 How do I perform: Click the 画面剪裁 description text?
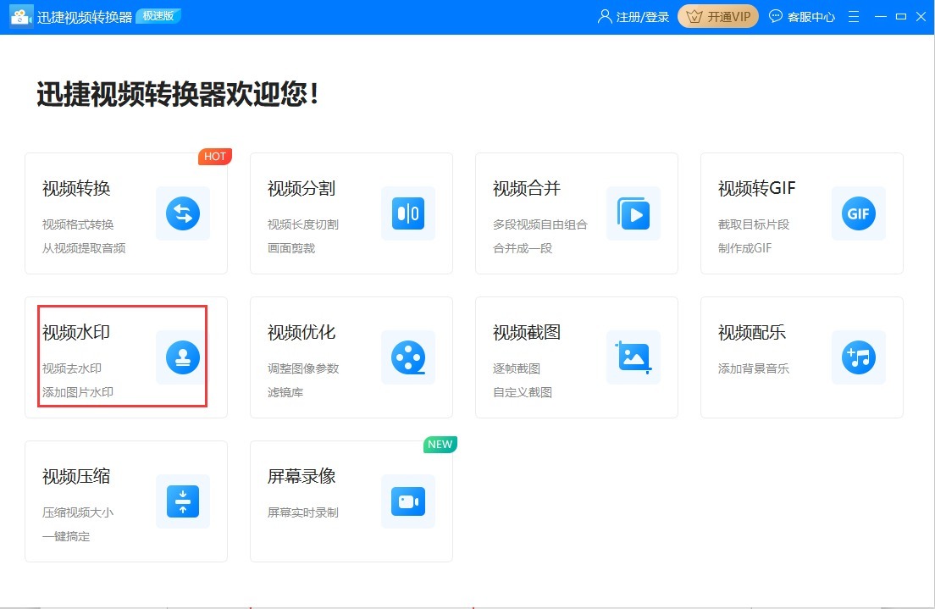point(291,248)
